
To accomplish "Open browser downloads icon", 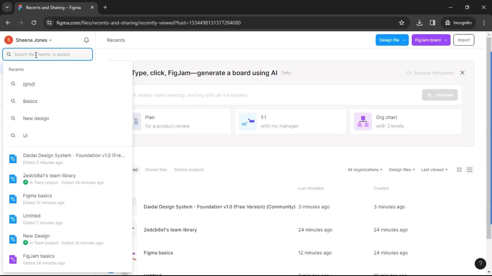I will click(419, 23).
